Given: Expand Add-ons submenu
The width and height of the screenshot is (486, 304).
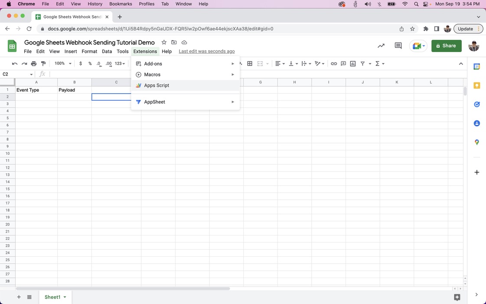Looking at the screenshot, I should point(186,64).
